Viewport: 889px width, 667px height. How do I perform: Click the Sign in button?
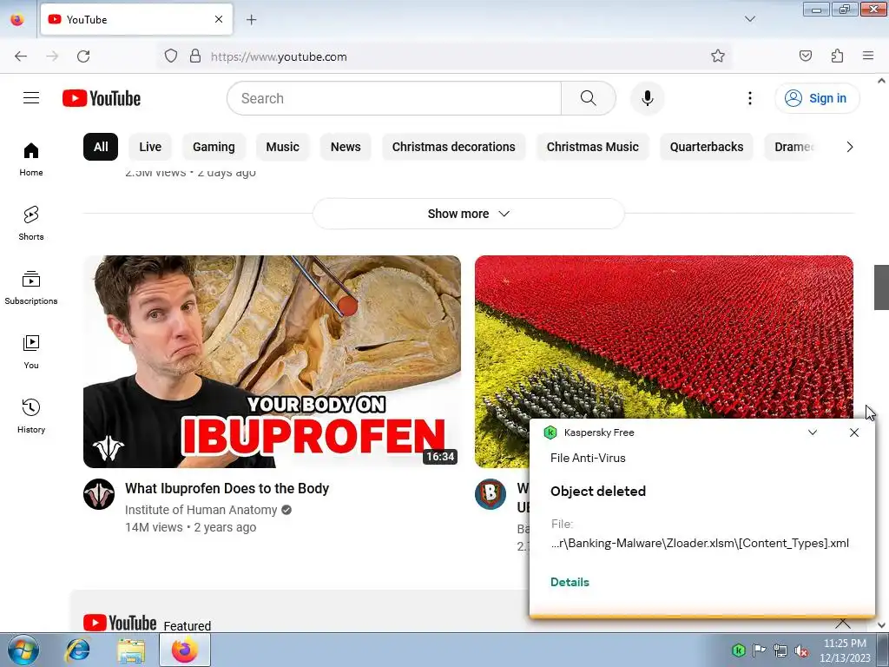817,98
